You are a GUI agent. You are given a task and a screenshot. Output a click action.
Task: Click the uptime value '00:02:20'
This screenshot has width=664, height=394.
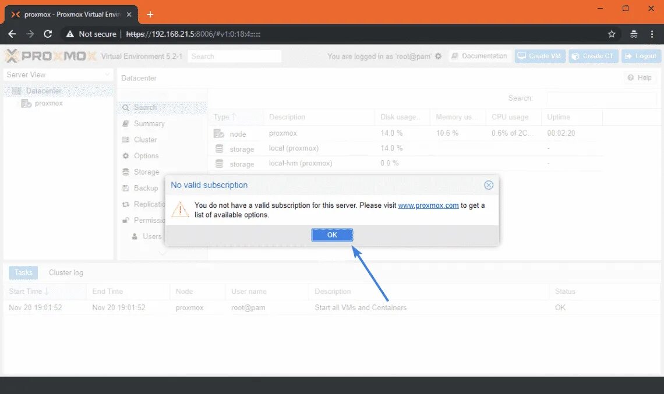(x=561, y=133)
